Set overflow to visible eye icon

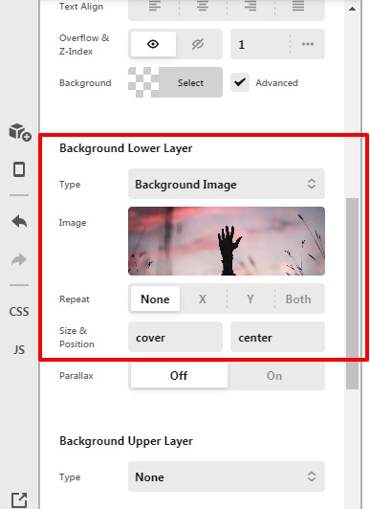click(153, 44)
